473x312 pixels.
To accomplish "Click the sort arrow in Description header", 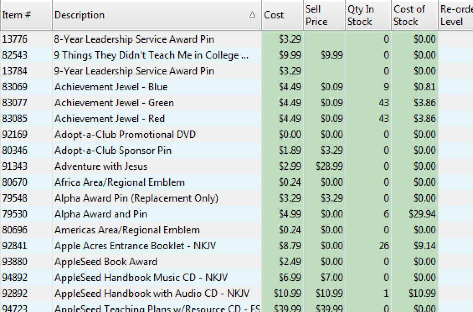I will click(252, 15).
